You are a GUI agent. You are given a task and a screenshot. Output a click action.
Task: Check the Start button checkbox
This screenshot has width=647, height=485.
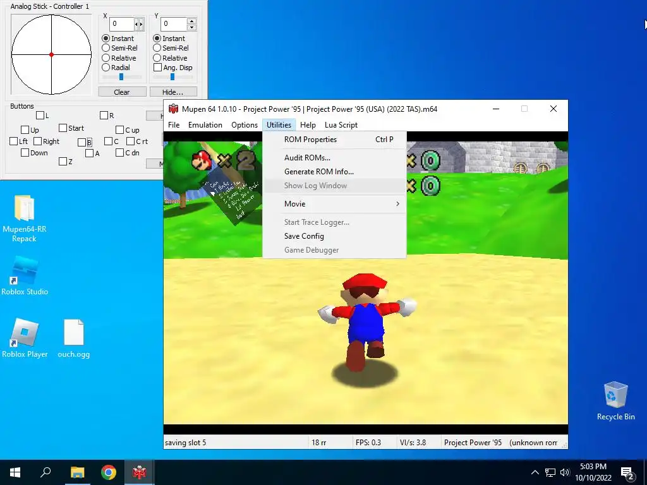[x=63, y=128]
